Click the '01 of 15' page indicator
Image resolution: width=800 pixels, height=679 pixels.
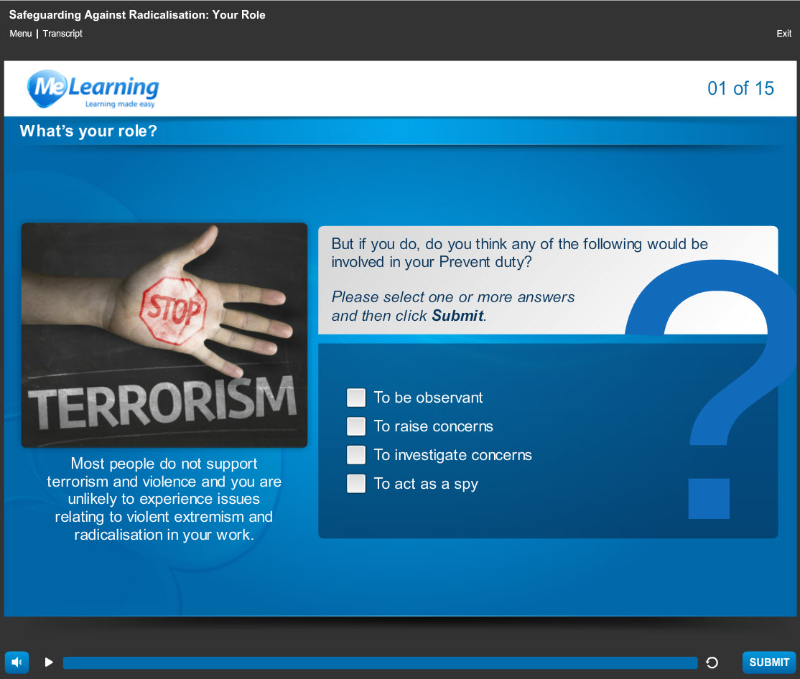pos(740,88)
